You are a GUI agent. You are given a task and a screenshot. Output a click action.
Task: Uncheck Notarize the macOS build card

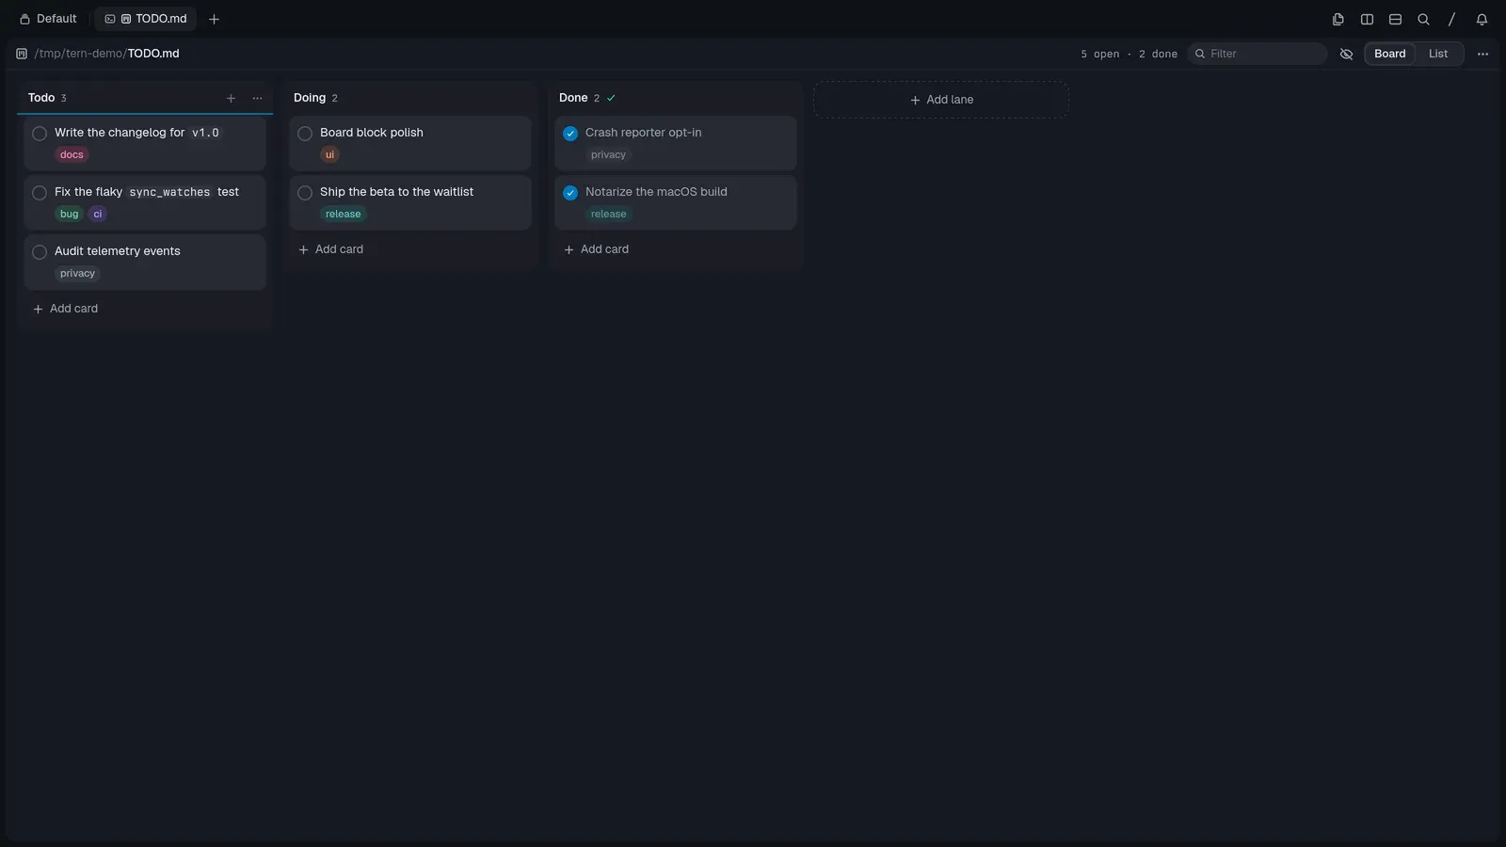pyautogui.click(x=570, y=193)
